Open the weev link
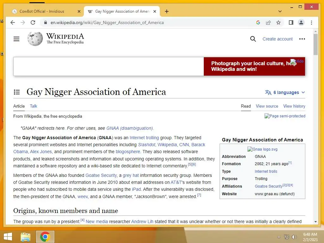The height and width of the screenshot is (243, 324). point(83,196)
